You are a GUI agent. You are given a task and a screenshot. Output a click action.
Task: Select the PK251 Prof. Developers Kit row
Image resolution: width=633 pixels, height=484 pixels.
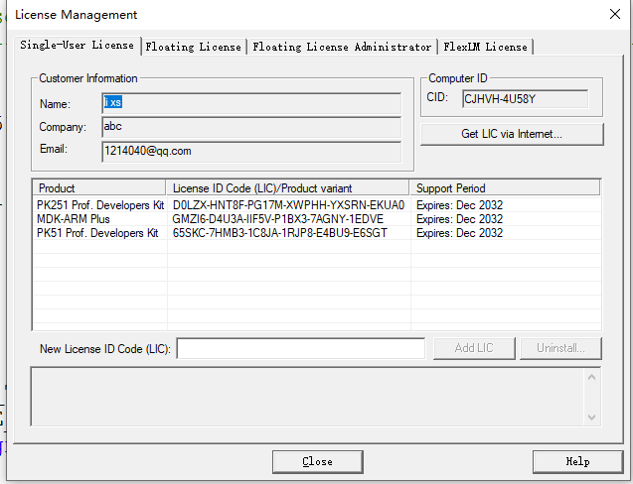coord(317,205)
